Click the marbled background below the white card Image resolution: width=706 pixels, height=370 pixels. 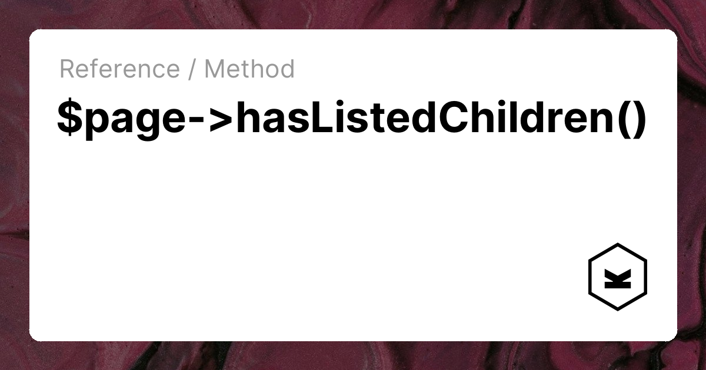point(353,356)
